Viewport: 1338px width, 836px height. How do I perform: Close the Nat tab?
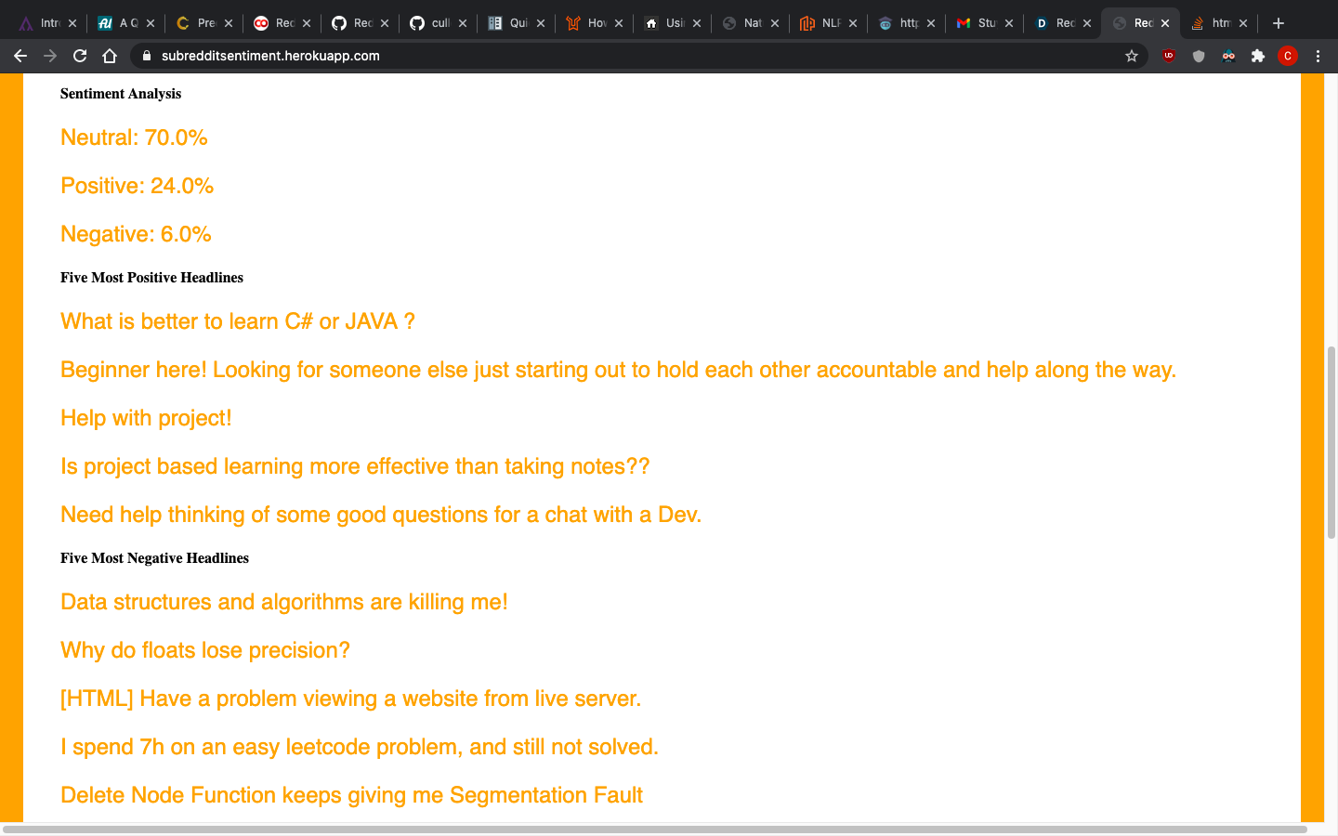point(775,23)
